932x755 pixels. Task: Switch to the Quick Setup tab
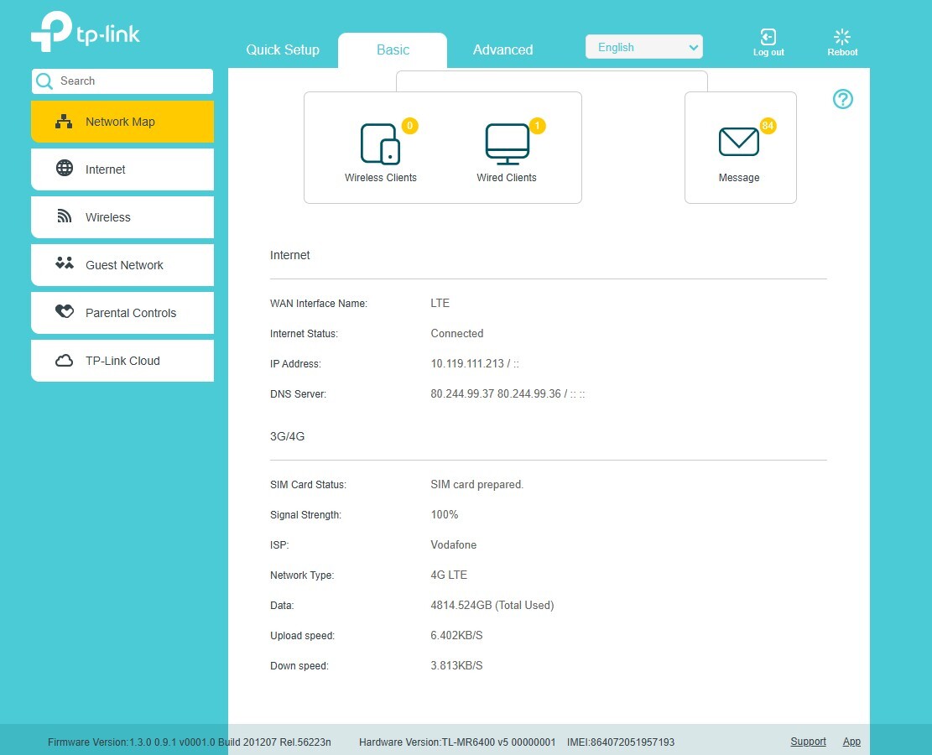click(x=283, y=50)
